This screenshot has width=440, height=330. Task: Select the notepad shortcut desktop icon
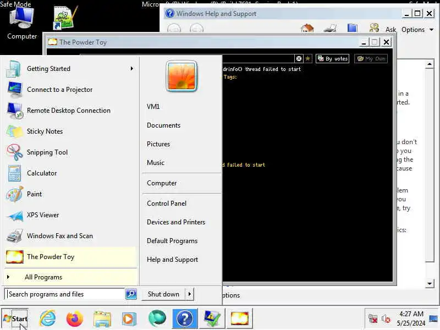click(64, 18)
